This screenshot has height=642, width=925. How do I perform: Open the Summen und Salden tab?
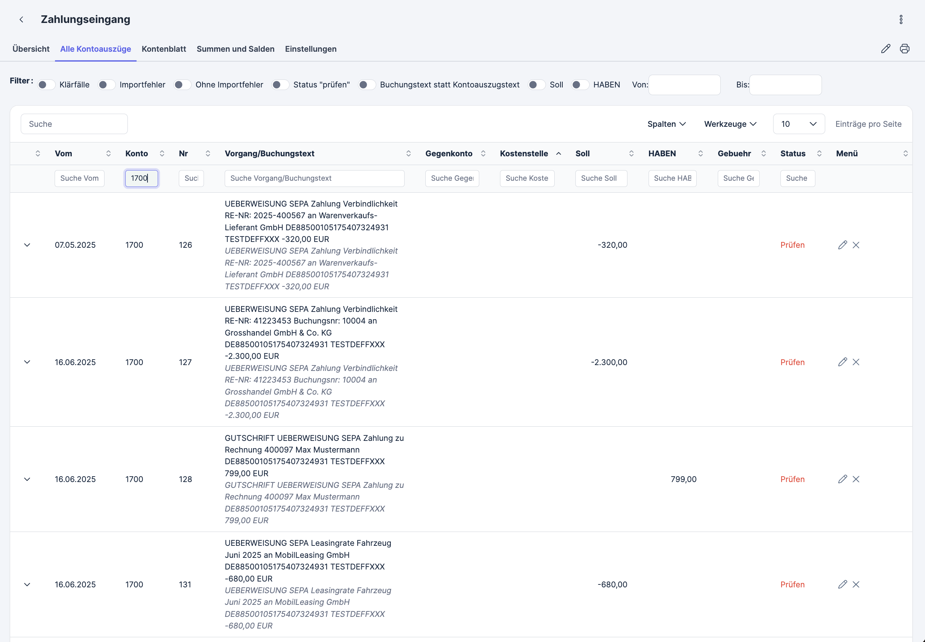click(235, 49)
